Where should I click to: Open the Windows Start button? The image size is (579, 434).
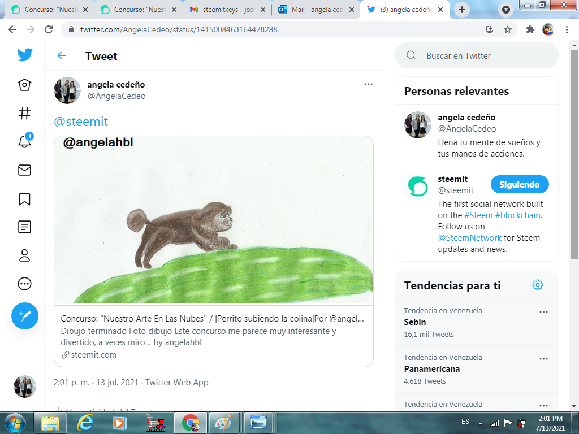15,423
